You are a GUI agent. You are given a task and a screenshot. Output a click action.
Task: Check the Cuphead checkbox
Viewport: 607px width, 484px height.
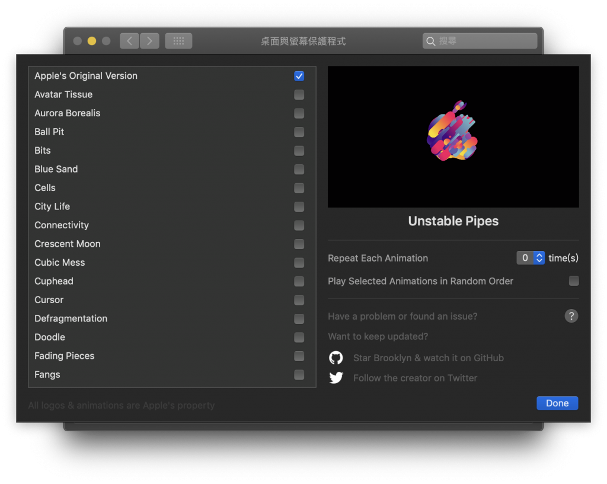[299, 281]
